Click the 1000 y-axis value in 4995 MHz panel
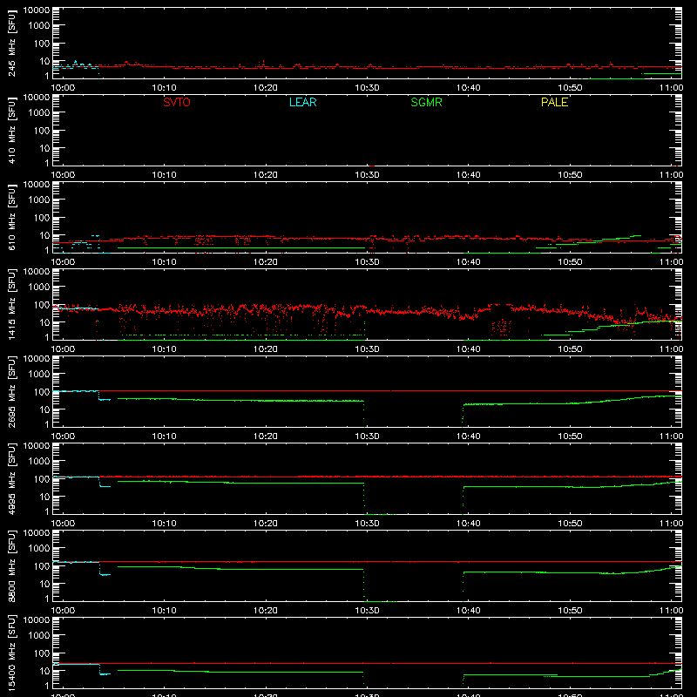The height and width of the screenshot is (697, 697). pos(39,462)
